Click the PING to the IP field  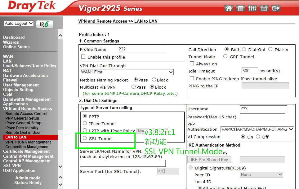click(x=265, y=86)
